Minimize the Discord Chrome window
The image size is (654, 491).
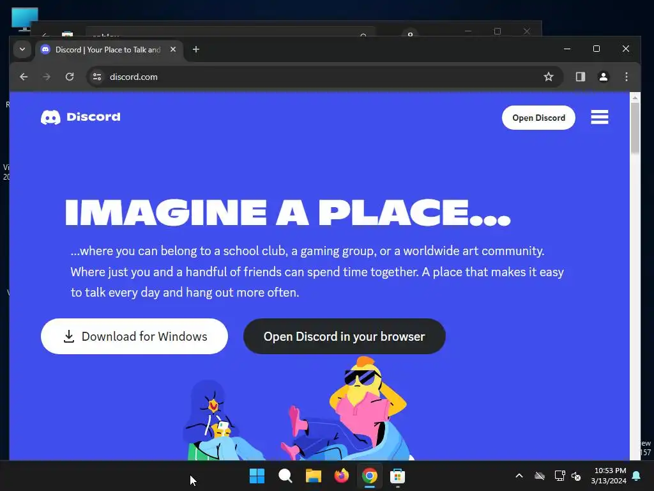coord(567,49)
